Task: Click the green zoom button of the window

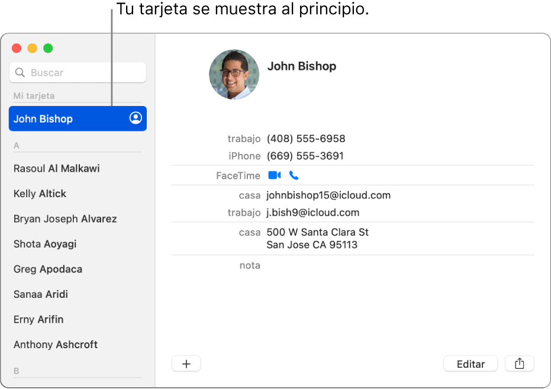Action: point(48,49)
